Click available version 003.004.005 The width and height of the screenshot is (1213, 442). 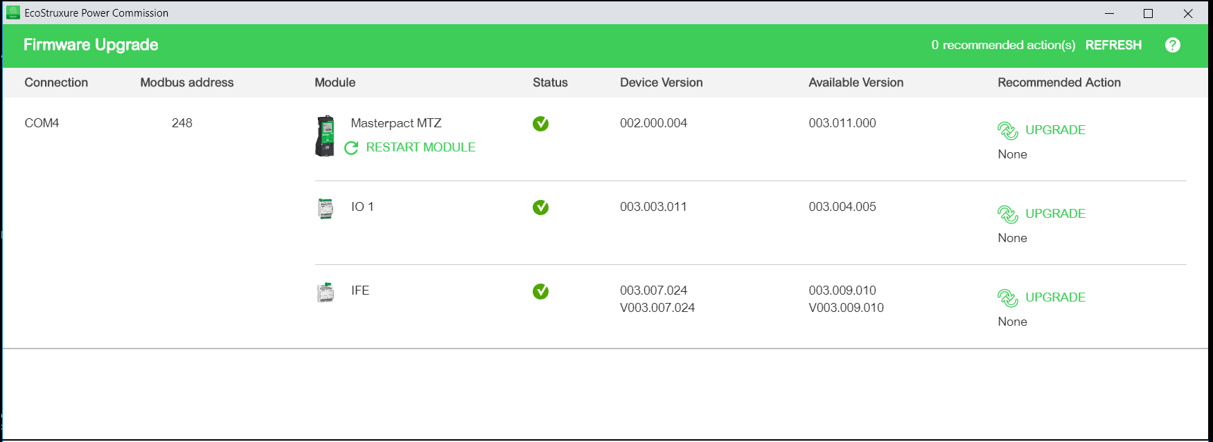pos(842,207)
